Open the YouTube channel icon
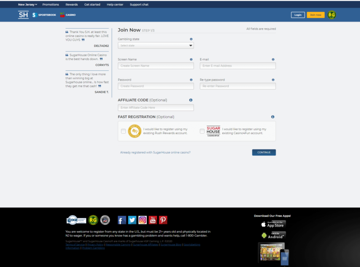 pyautogui.click(x=153, y=220)
